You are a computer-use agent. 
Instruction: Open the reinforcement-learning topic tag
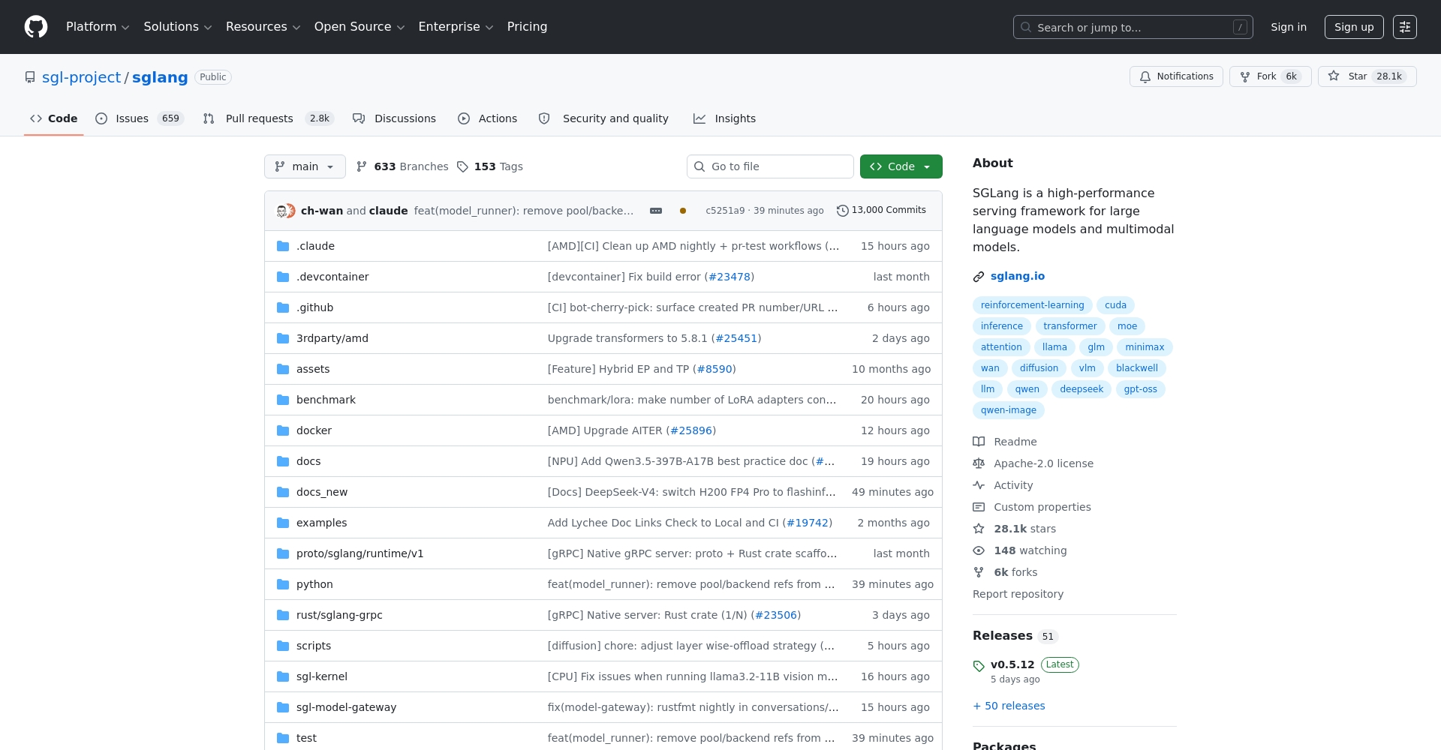(x=1032, y=305)
